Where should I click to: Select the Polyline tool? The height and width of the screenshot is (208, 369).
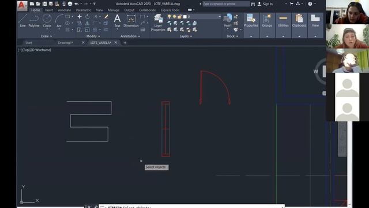pyautogui.click(x=34, y=21)
